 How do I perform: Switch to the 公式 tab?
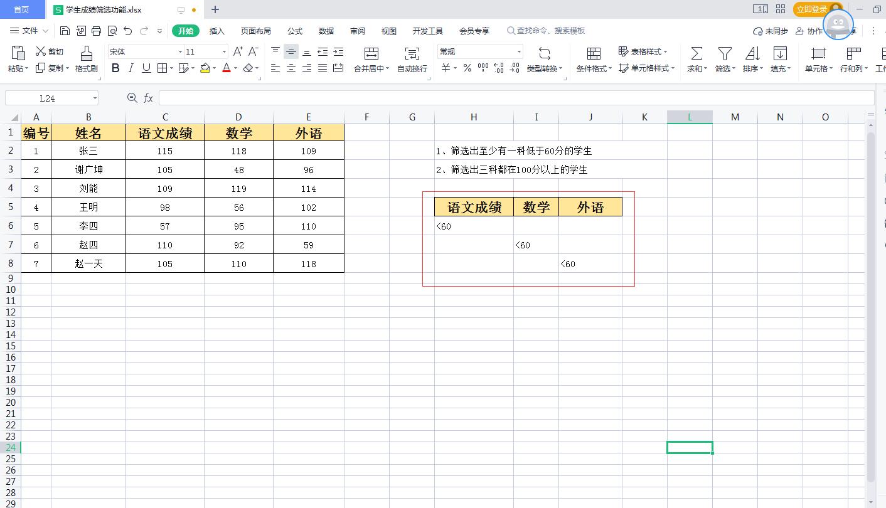click(x=295, y=31)
